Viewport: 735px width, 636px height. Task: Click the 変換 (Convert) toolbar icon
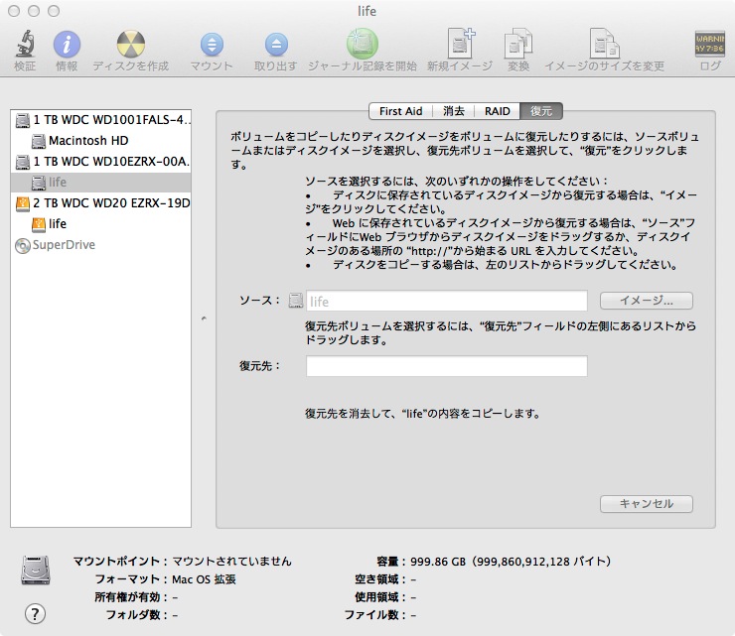pos(518,45)
